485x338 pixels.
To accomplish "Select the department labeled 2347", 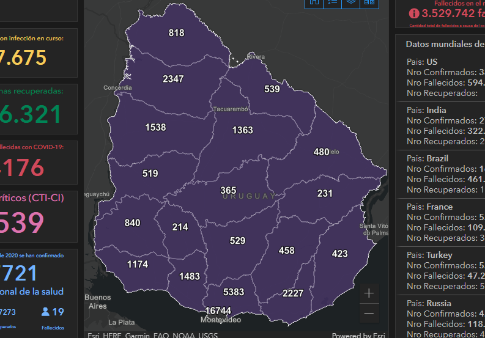I will (x=173, y=79).
